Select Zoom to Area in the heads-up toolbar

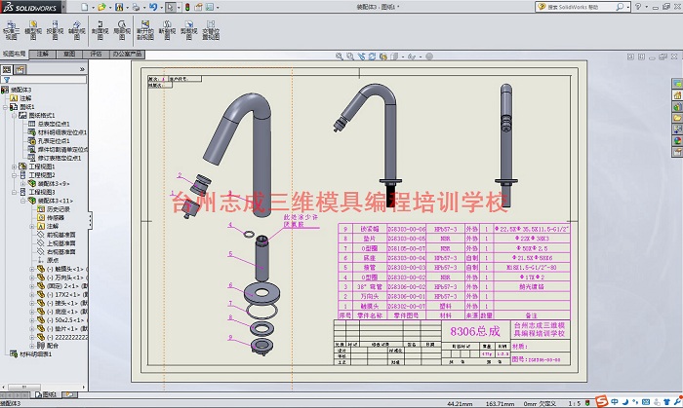[349, 56]
